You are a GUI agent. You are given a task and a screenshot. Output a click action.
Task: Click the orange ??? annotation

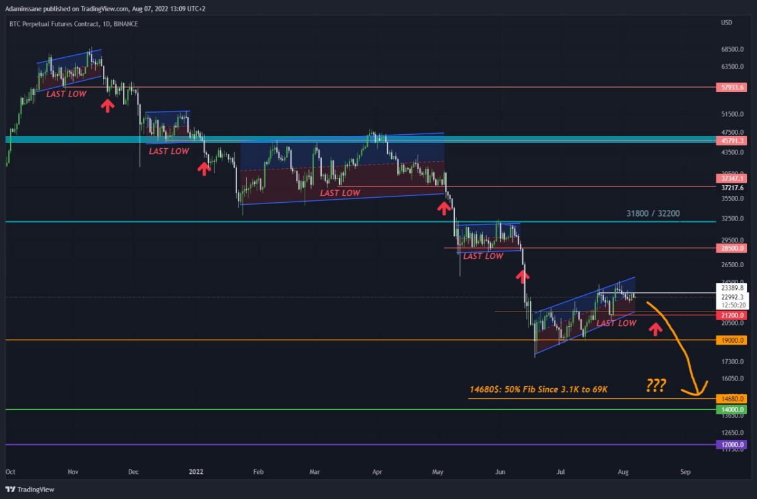point(657,384)
